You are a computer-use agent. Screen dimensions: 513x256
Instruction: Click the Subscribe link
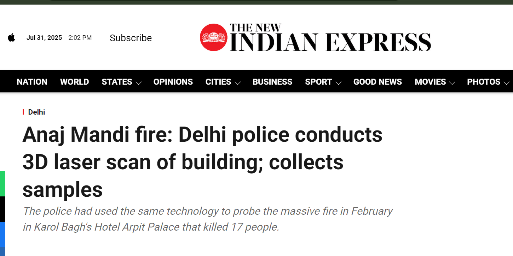131,38
